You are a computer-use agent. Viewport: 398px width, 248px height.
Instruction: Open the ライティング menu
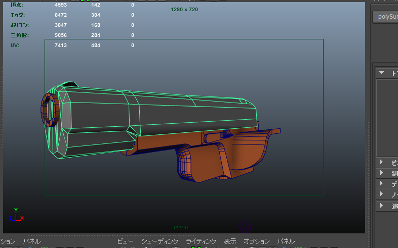click(202, 241)
